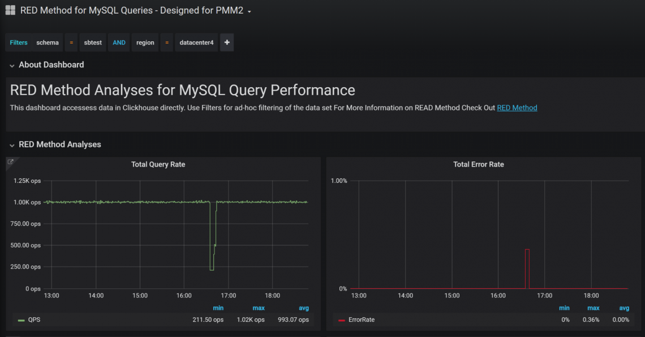
Task: Open the Total Query Rate panel menu
Action: 158,164
